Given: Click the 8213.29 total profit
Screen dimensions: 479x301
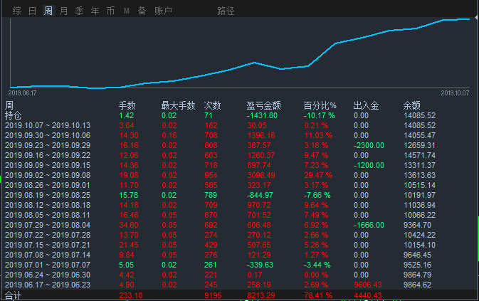Looking at the screenshot, I should (x=261, y=295).
